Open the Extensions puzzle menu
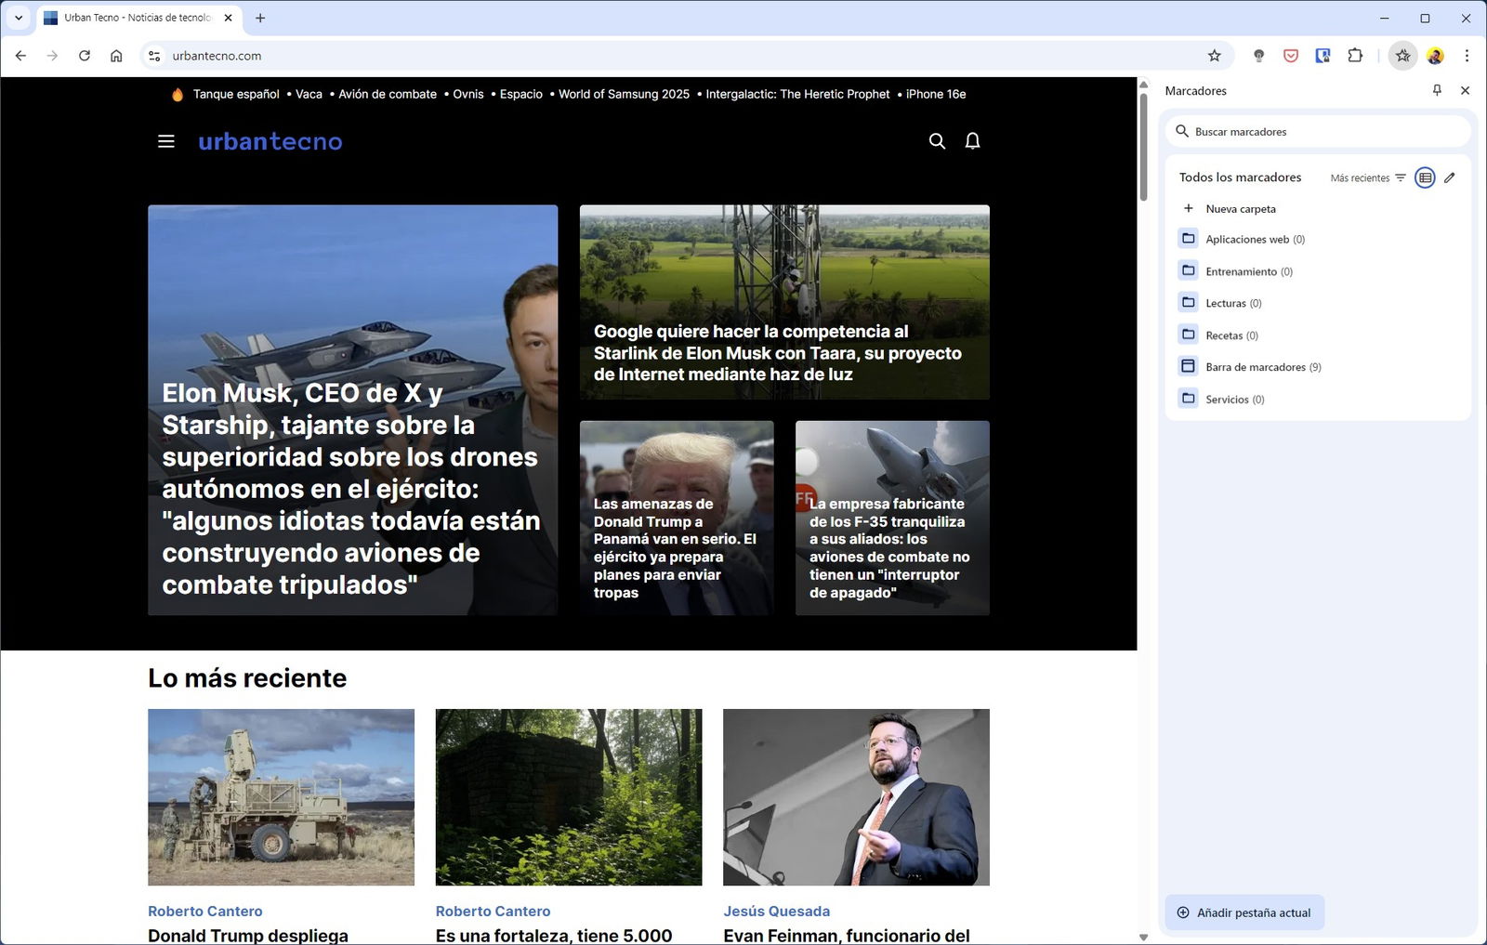 tap(1355, 56)
